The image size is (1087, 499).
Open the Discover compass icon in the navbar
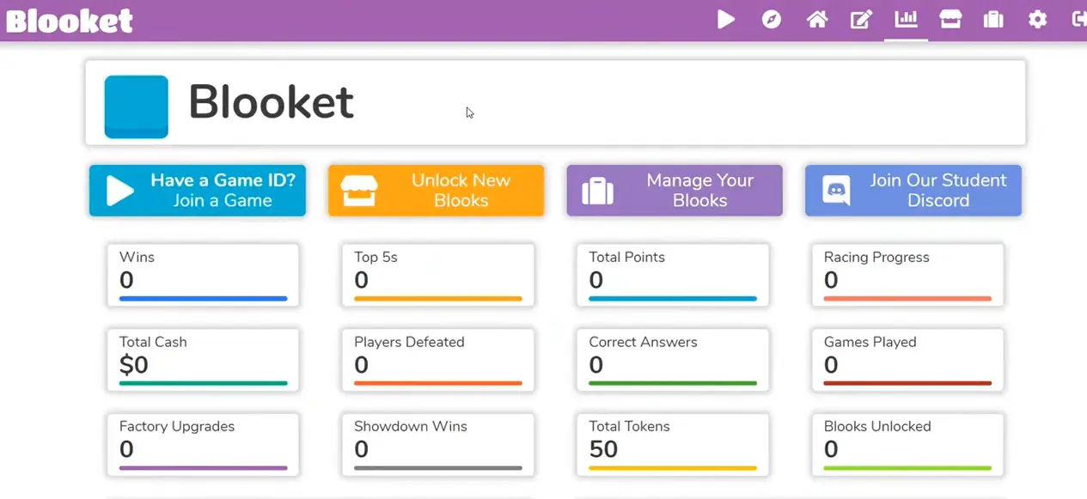click(x=771, y=19)
